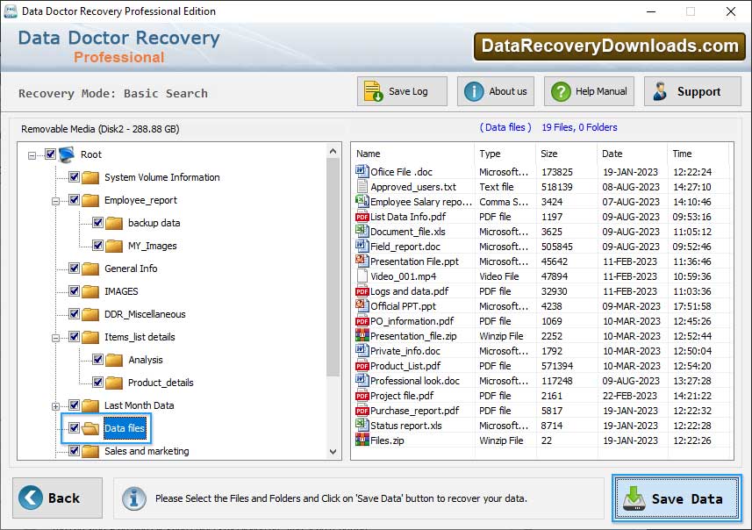The image size is (752, 530).
Task: Open the Help Manual
Action: click(x=589, y=91)
